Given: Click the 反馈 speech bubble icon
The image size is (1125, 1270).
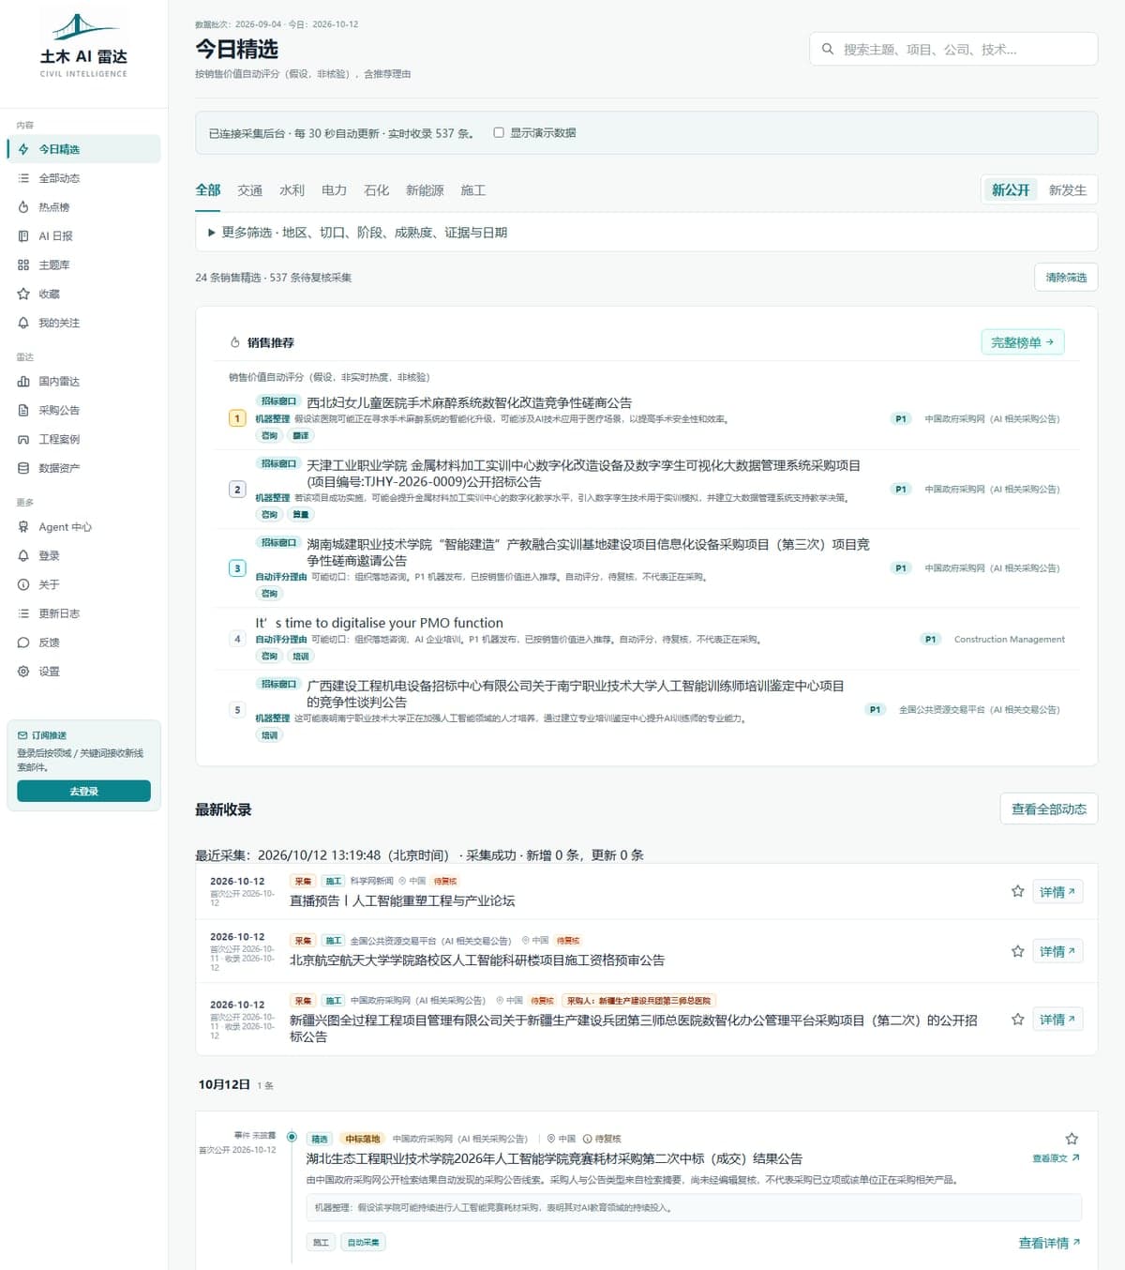Looking at the screenshot, I should pos(23,643).
